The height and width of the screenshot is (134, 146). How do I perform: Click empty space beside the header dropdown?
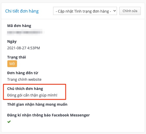[x=46, y=11]
